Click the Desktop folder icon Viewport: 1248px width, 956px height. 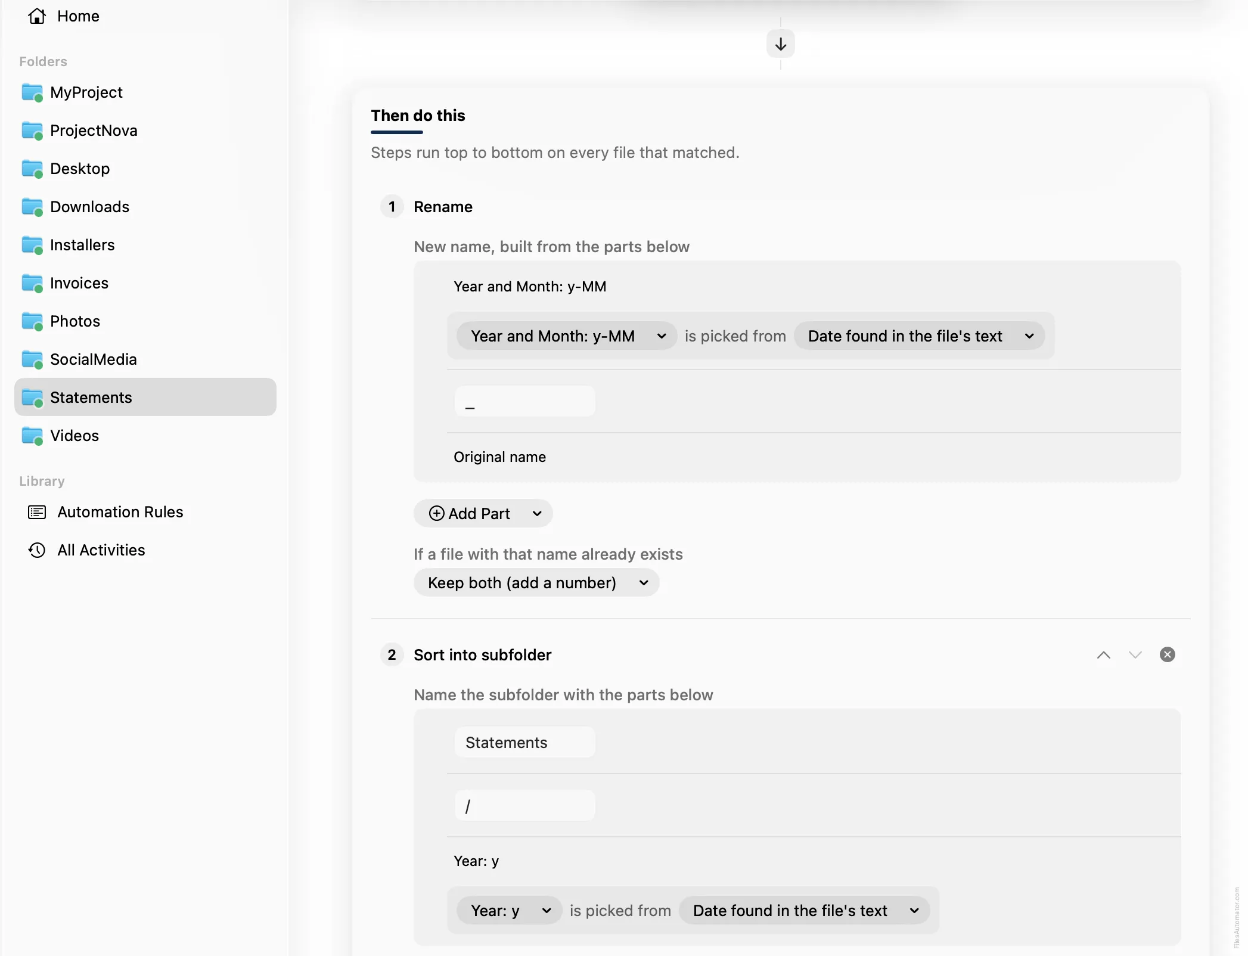[x=32, y=169]
